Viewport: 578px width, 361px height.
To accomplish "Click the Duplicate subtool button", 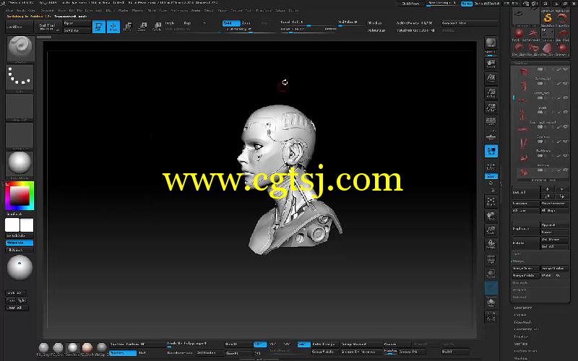I will pos(526,229).
